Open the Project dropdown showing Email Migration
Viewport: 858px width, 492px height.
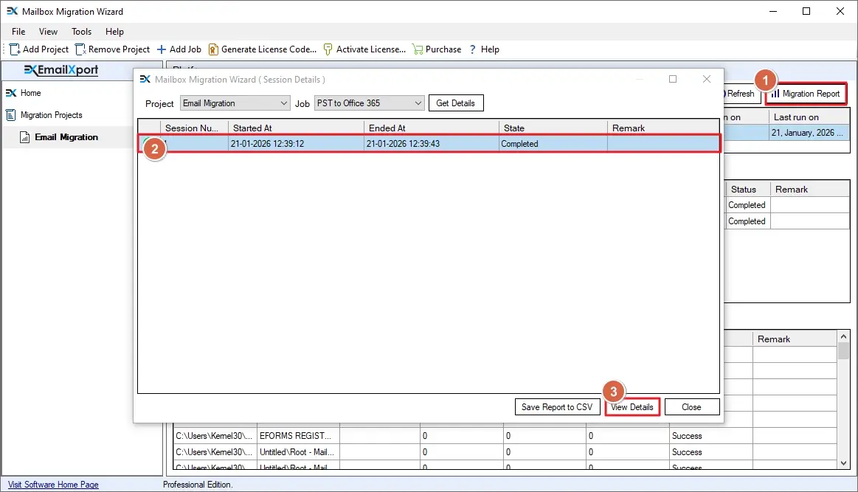(x=235, y=103)
